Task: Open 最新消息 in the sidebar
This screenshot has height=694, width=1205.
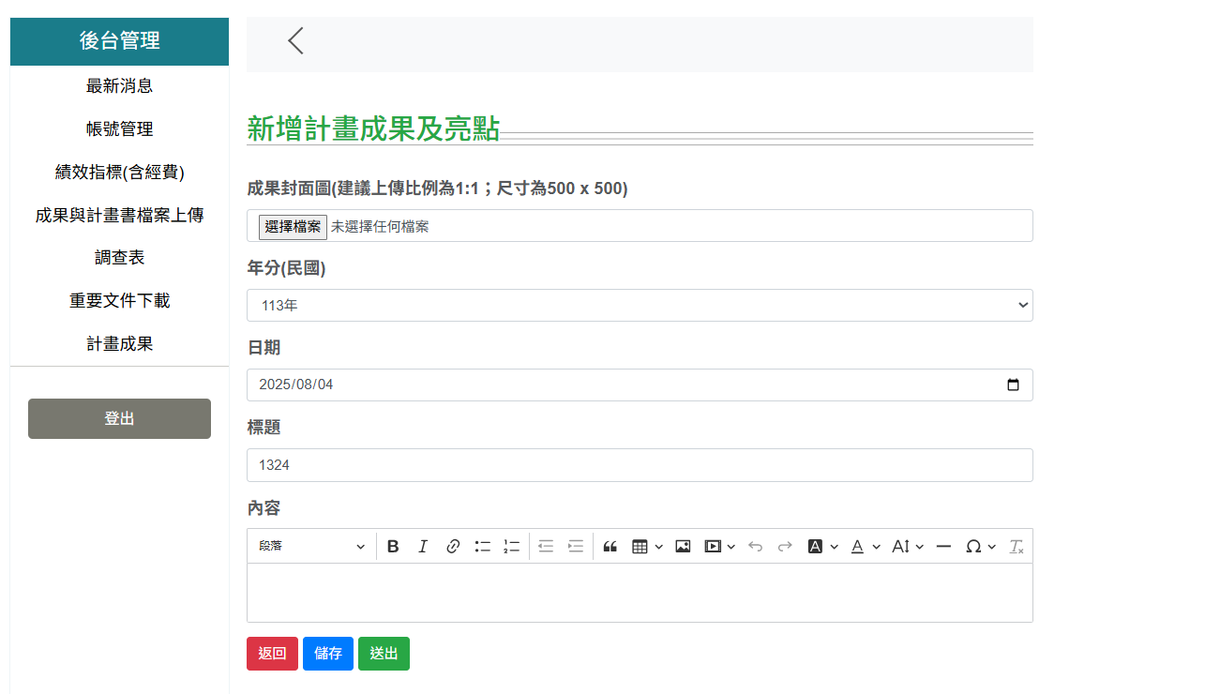Action: 119,86
